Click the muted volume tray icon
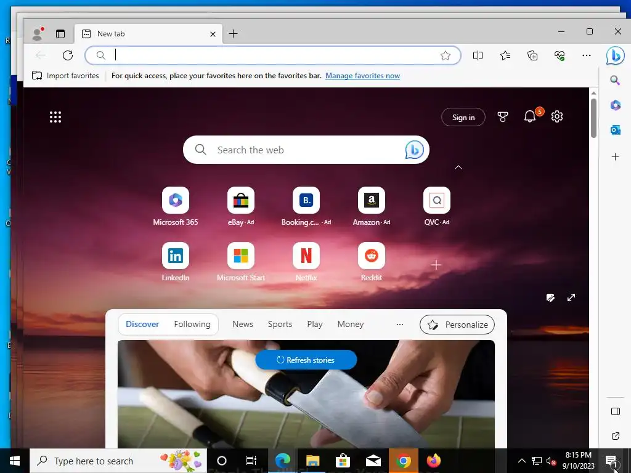Viewport: 631px width, 473px height. pyautogui.click(x=551, y=461)
